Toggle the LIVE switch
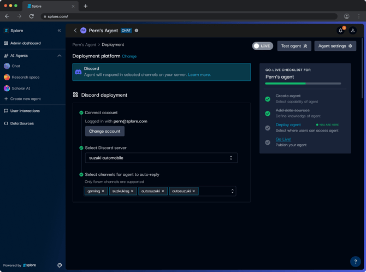The width and height of the screenshot is (366, 272). point(263,46)
